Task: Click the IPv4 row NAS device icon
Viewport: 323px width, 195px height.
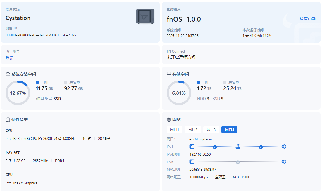Action: click(192, 147)
